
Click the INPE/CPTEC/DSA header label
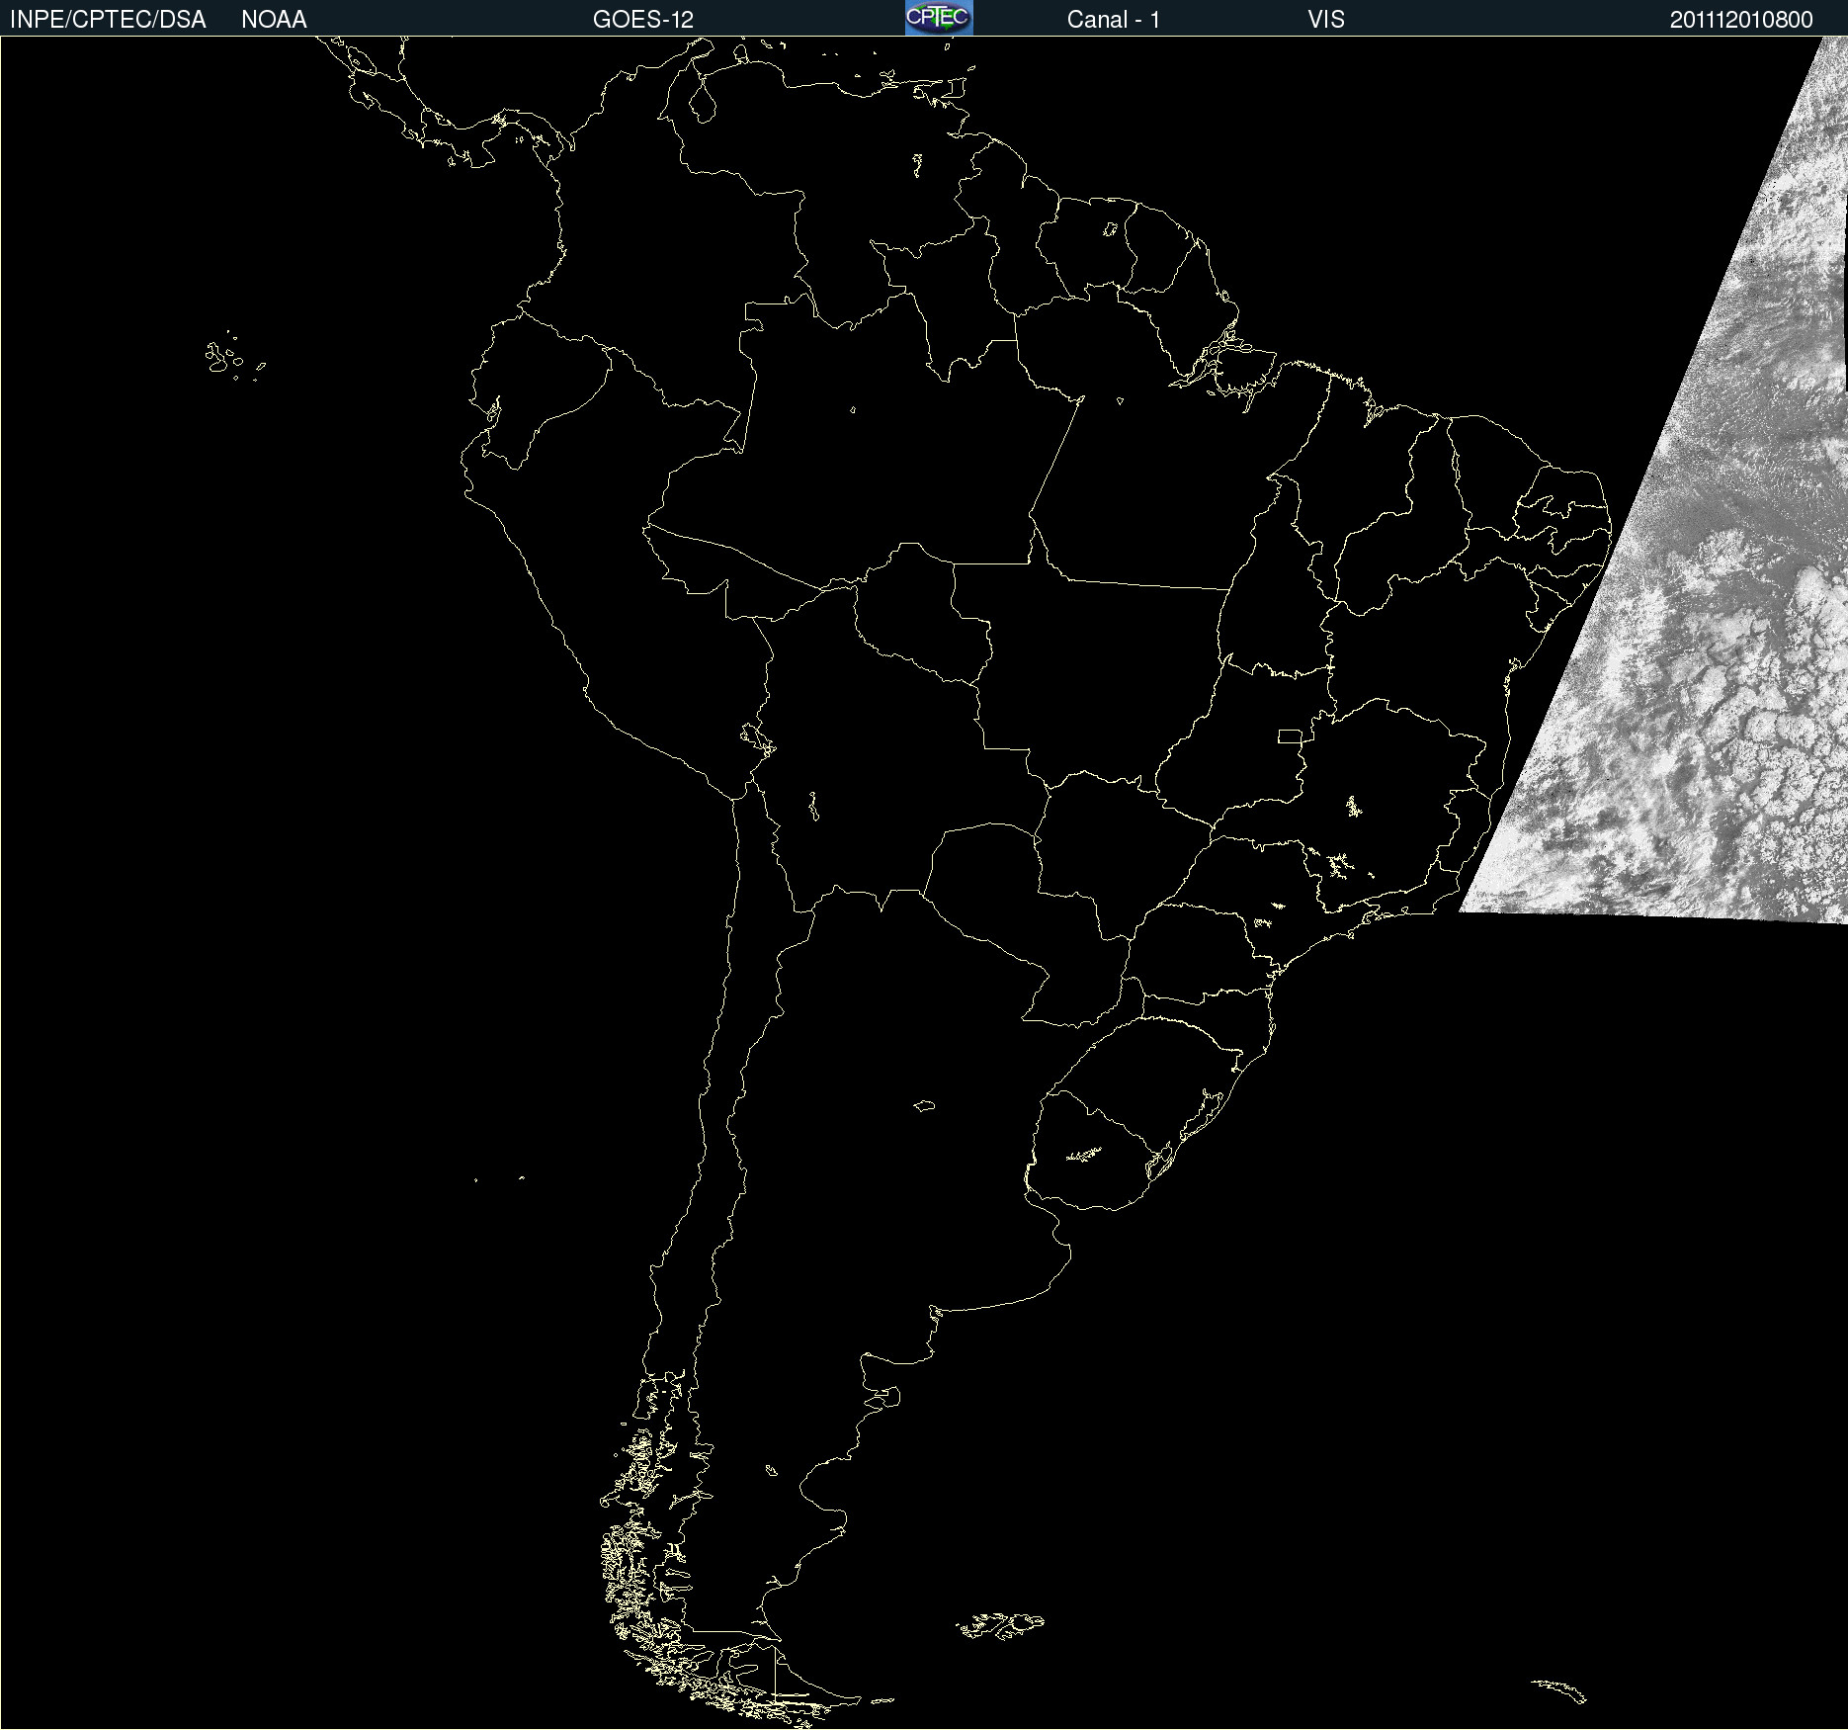coord(108,20)
